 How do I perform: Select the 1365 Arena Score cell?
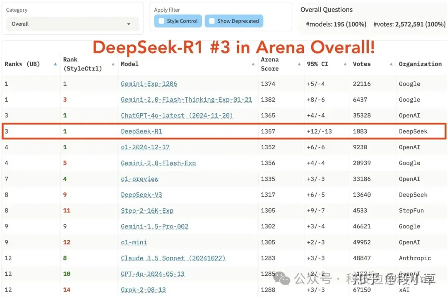click(x=268, y=116)
